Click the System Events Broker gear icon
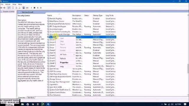The width and height of the screenshot is (189, 106). (48, 92)
